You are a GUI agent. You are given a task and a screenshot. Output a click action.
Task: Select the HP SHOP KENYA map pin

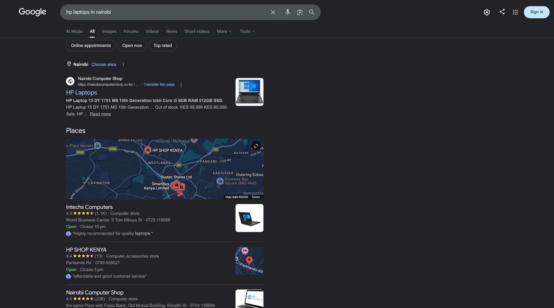pyautogui.click(x=148, y=150)
